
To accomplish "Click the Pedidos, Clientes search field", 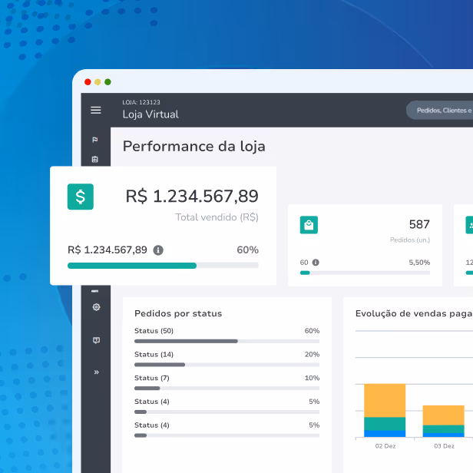I will point(440,111).
